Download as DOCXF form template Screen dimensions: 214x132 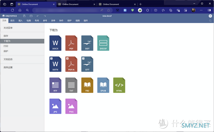103,43
